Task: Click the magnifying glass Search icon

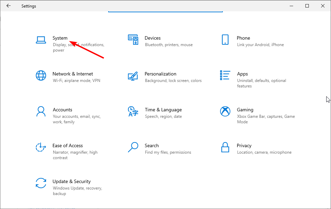Action: coord(133,147)
